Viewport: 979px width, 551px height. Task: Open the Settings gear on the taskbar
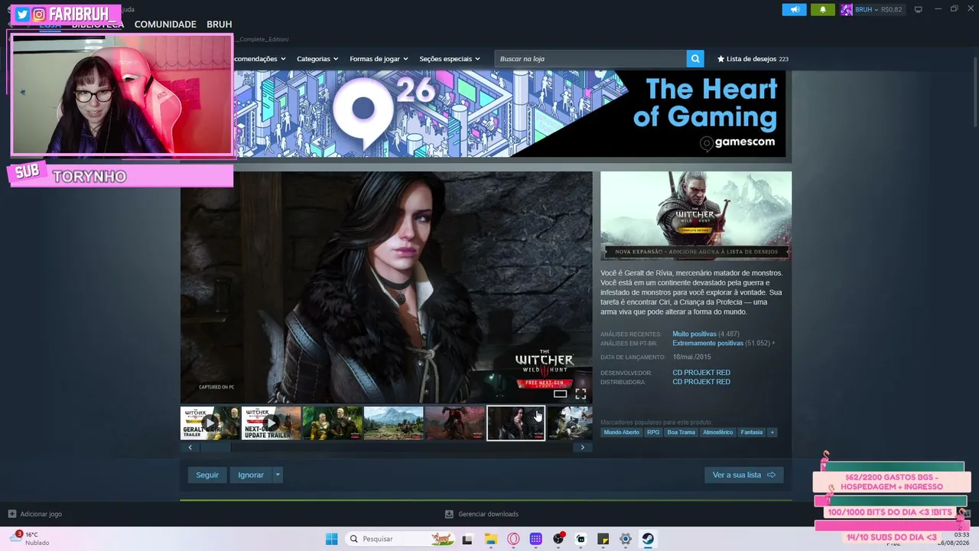coord(625,539)
